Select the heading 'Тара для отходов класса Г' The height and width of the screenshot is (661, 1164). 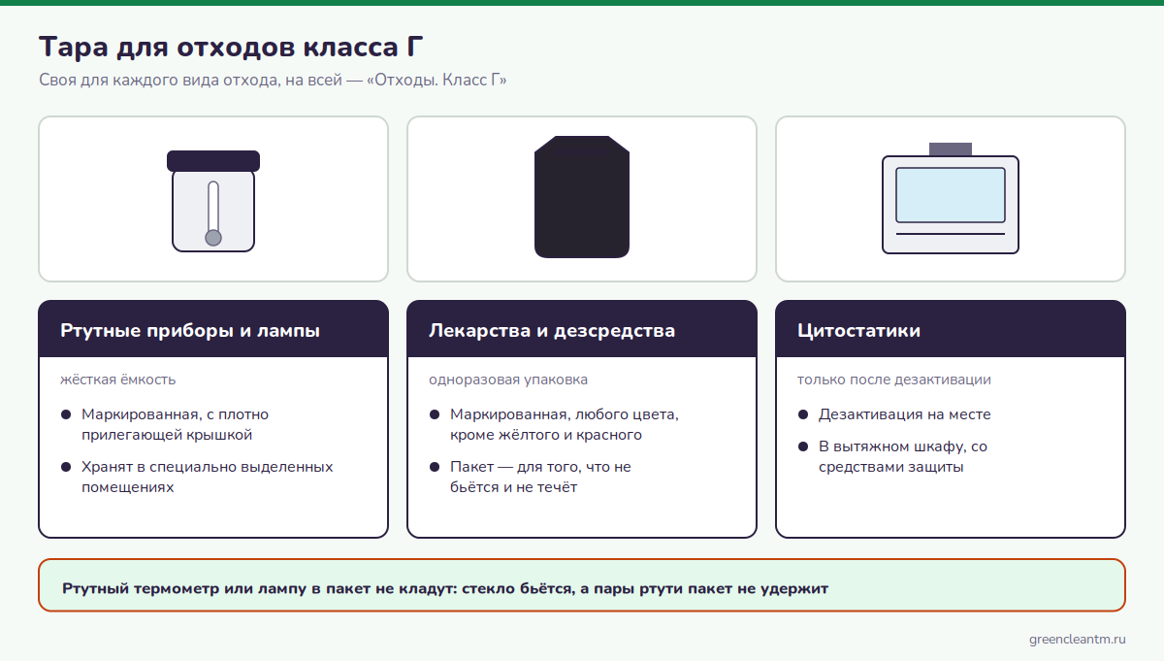(231, 47)
